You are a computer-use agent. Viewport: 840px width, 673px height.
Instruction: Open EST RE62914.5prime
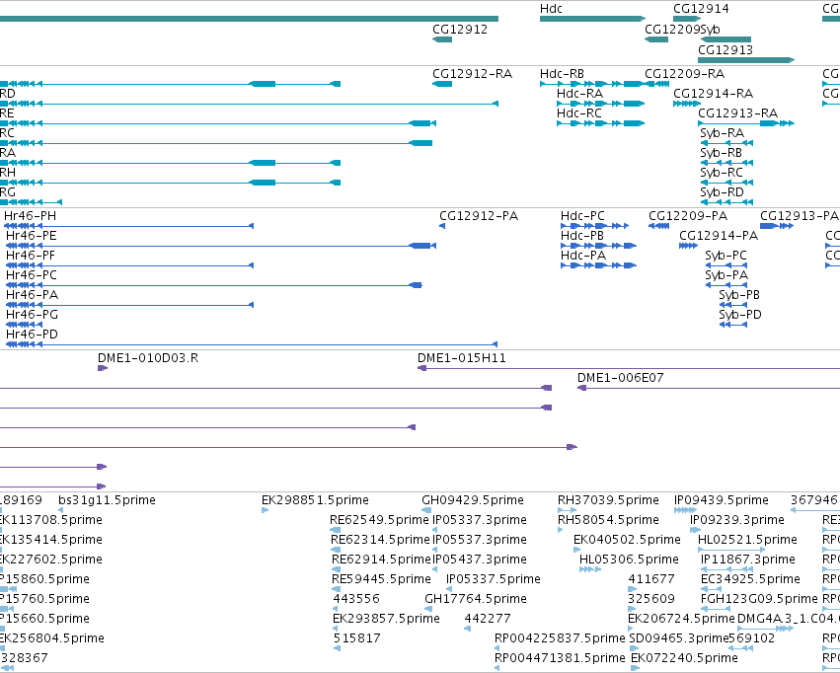(x=381, y=561)
